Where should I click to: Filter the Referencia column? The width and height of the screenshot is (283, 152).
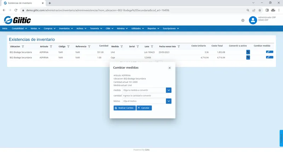click(89, 46)
